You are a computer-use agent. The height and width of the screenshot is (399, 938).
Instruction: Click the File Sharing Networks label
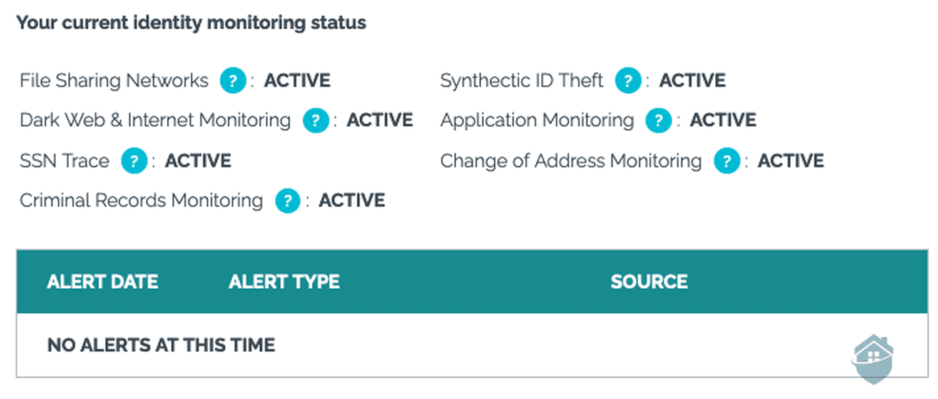tap(114, 81)
